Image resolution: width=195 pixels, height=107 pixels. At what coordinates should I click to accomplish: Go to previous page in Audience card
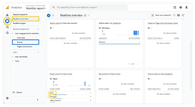click(x=136, y=64)
